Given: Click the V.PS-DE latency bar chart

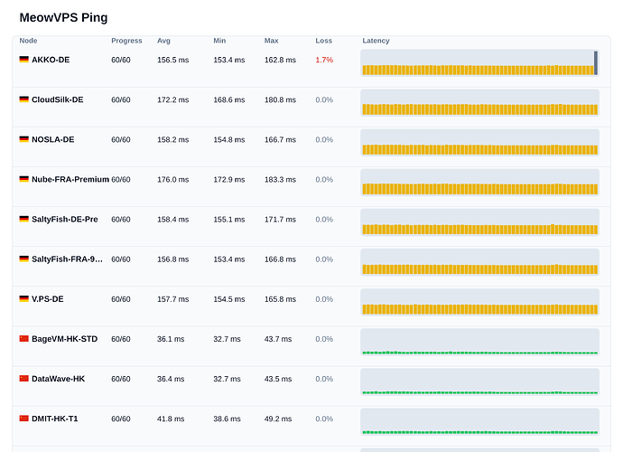Looking at the screenshot, I should point(480,302).
